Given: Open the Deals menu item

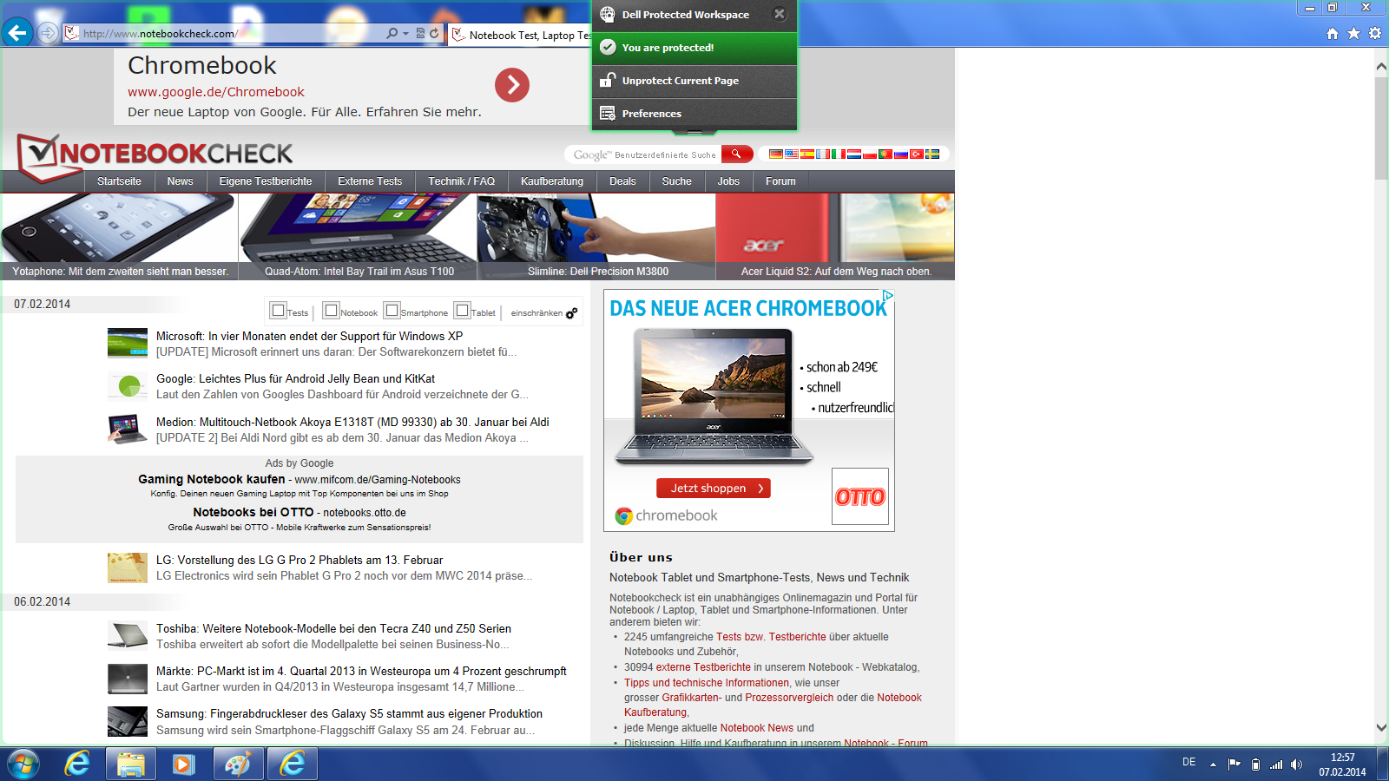Looking at the screenshot, I should tap(622, 181).
